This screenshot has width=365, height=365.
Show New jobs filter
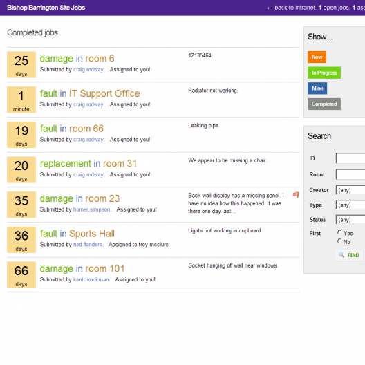(x=317, y=57)
